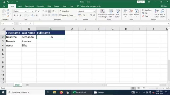The height and width of the screenshot is (95, 170).
Task: Open the font size dropdown
Action: click(x=32, y=11)
